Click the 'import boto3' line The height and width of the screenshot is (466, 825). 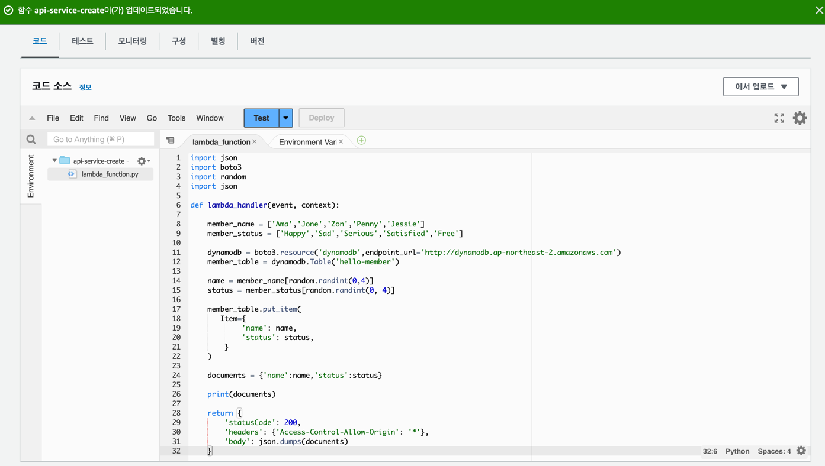tap(216, 167)
